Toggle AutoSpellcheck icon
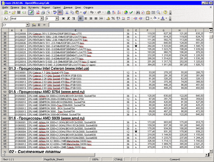The height and width of the screenshot is (162, 214). point(60,12)
